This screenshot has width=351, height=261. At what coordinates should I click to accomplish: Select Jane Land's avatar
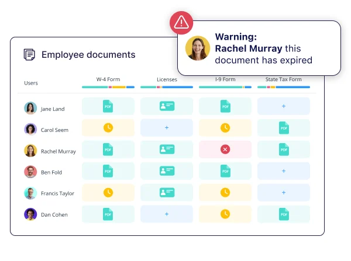point(30,108)
